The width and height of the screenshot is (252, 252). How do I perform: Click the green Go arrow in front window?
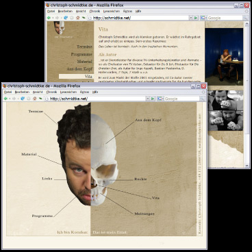click(x=153, y=99)
